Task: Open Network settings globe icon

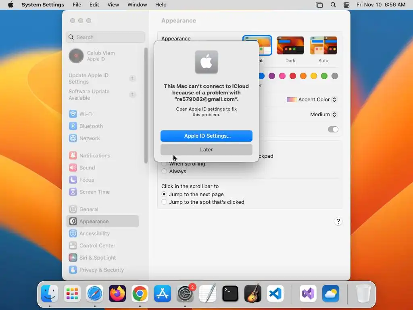Action: click(73, 138)
